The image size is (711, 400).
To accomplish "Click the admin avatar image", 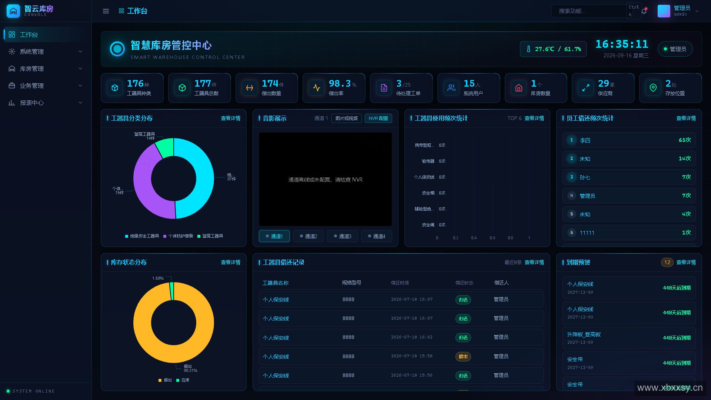I will tap(664, 11).
